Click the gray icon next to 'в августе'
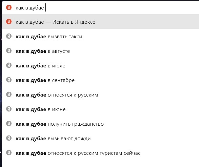 tap(9, 51)
